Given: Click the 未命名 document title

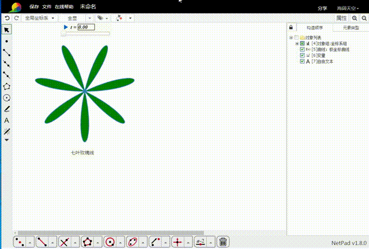Looking at the screenshot, I should click(x=88, y=6).
